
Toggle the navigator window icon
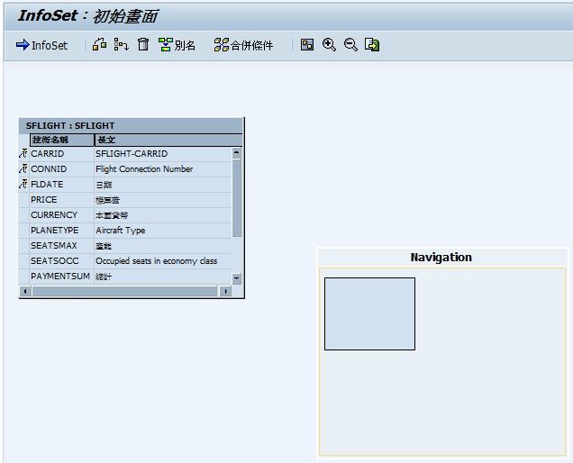click(307, 44)
